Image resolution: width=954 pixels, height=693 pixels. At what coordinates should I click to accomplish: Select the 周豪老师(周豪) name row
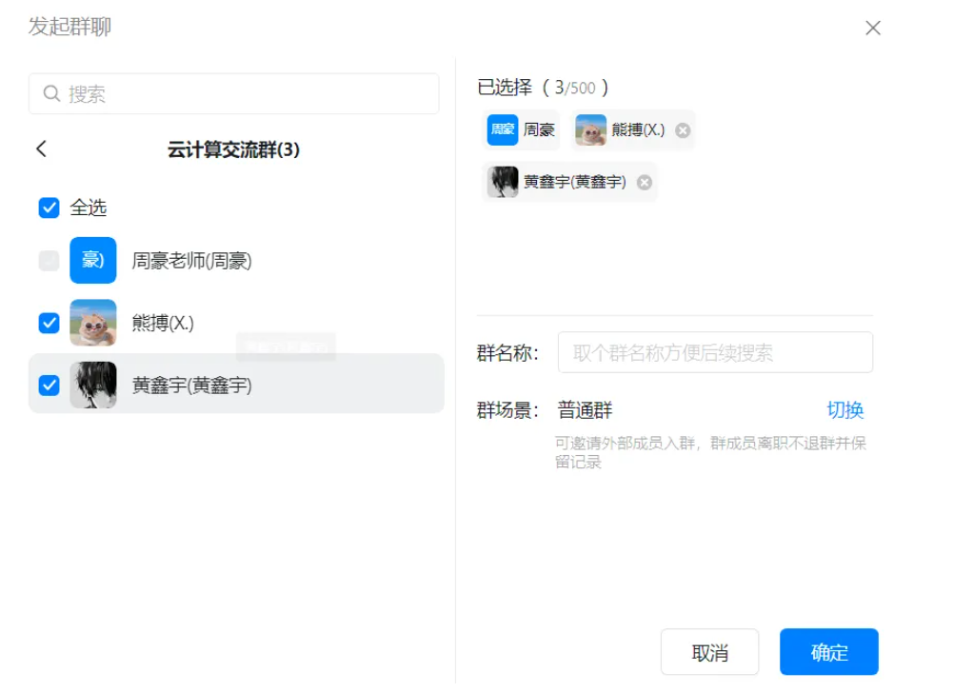(191, 261)
